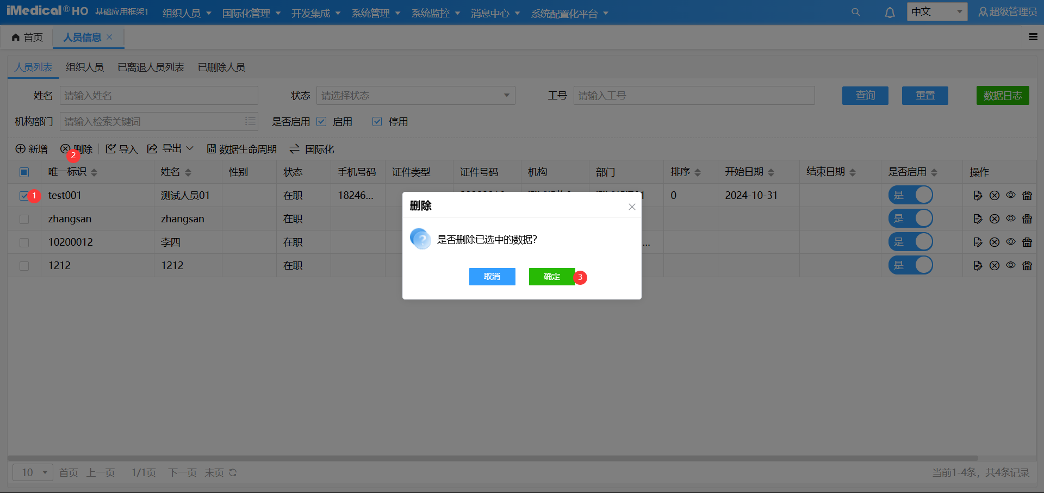Switch to the 已删除人员 tab
Screen dimensions: 1044x493
(x=221, y=67)
